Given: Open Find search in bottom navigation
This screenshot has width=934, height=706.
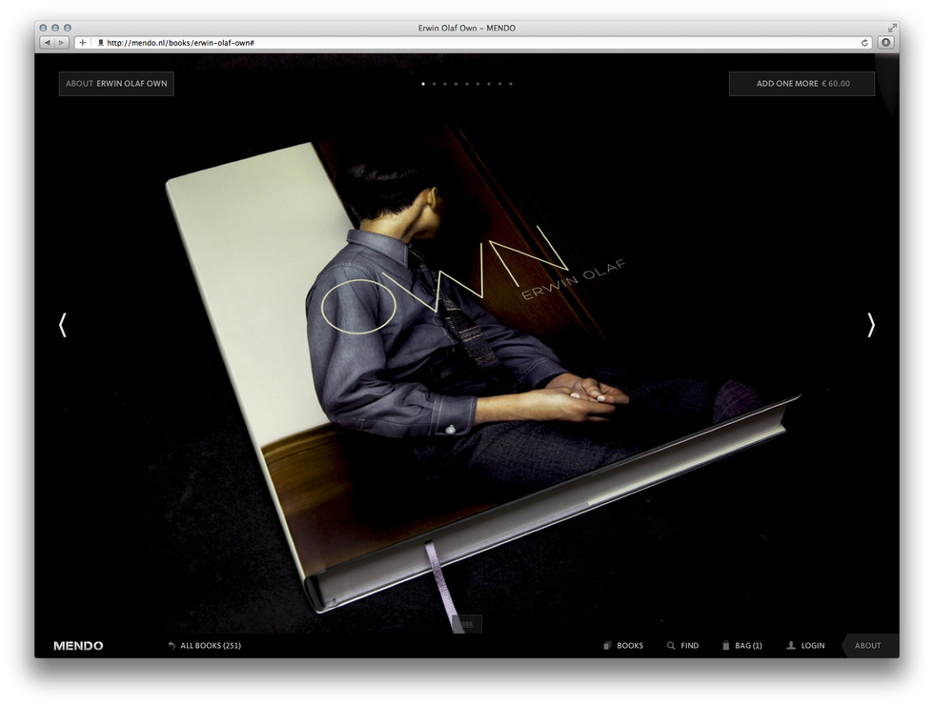Looking at the screenshot, I should pyautogui.click(x=682, y=646).
